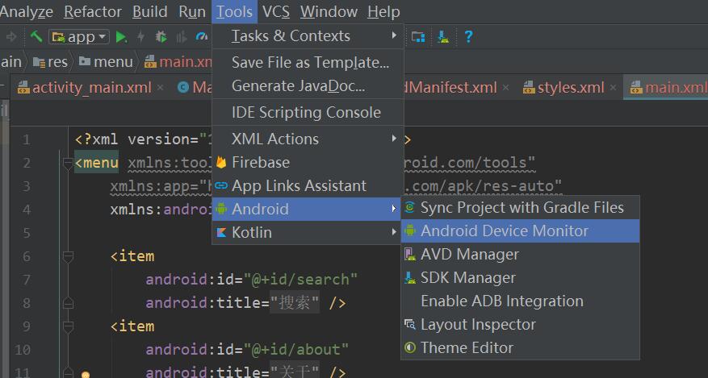Screen dimensions: 708x378
Task: Open Theme Editor
Action: pyautogui.click(x=520, y=348)
